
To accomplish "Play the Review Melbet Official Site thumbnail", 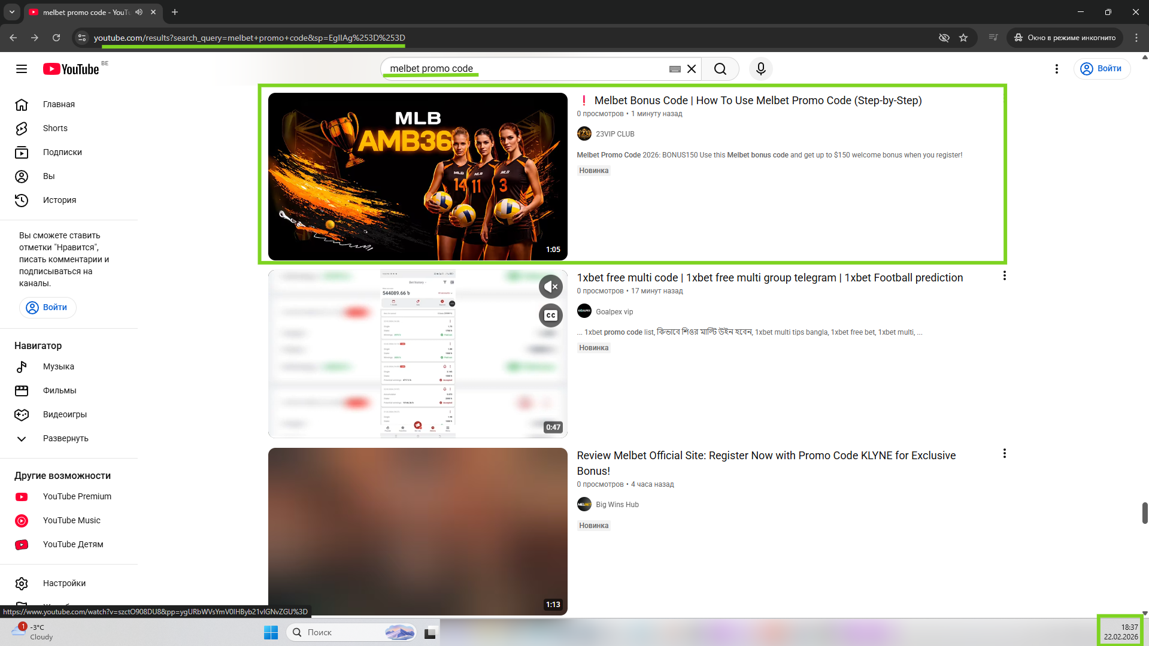I will [x=417, y=532].
